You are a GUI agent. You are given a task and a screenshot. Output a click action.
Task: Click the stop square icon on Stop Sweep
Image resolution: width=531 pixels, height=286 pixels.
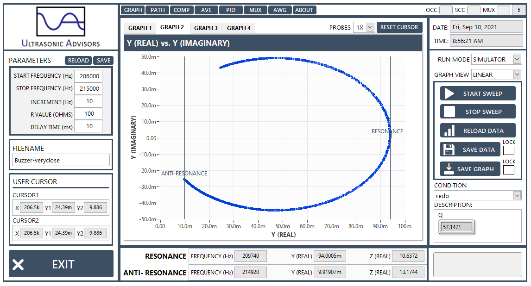point(449,112)
